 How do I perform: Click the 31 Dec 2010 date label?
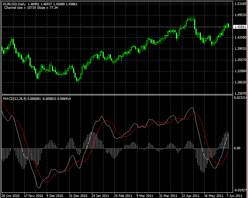click(x=78, y=196)
